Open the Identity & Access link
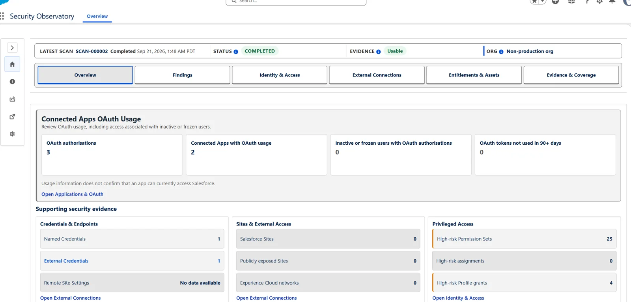The image size is (631, 302). click(x=458, y=298)
